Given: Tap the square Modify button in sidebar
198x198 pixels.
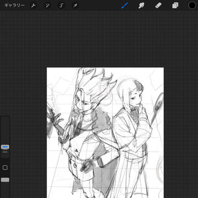Looking at the screenshot, I should (5, 168).
